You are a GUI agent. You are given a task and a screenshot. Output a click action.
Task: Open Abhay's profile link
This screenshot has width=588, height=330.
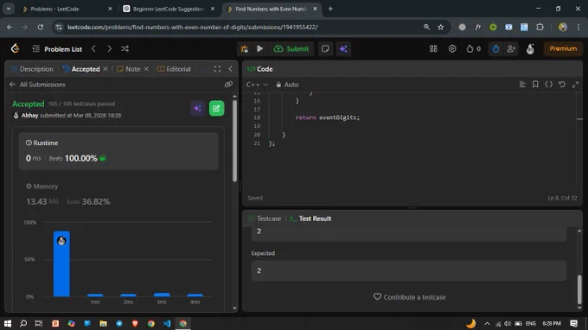(x=29, y=116)
